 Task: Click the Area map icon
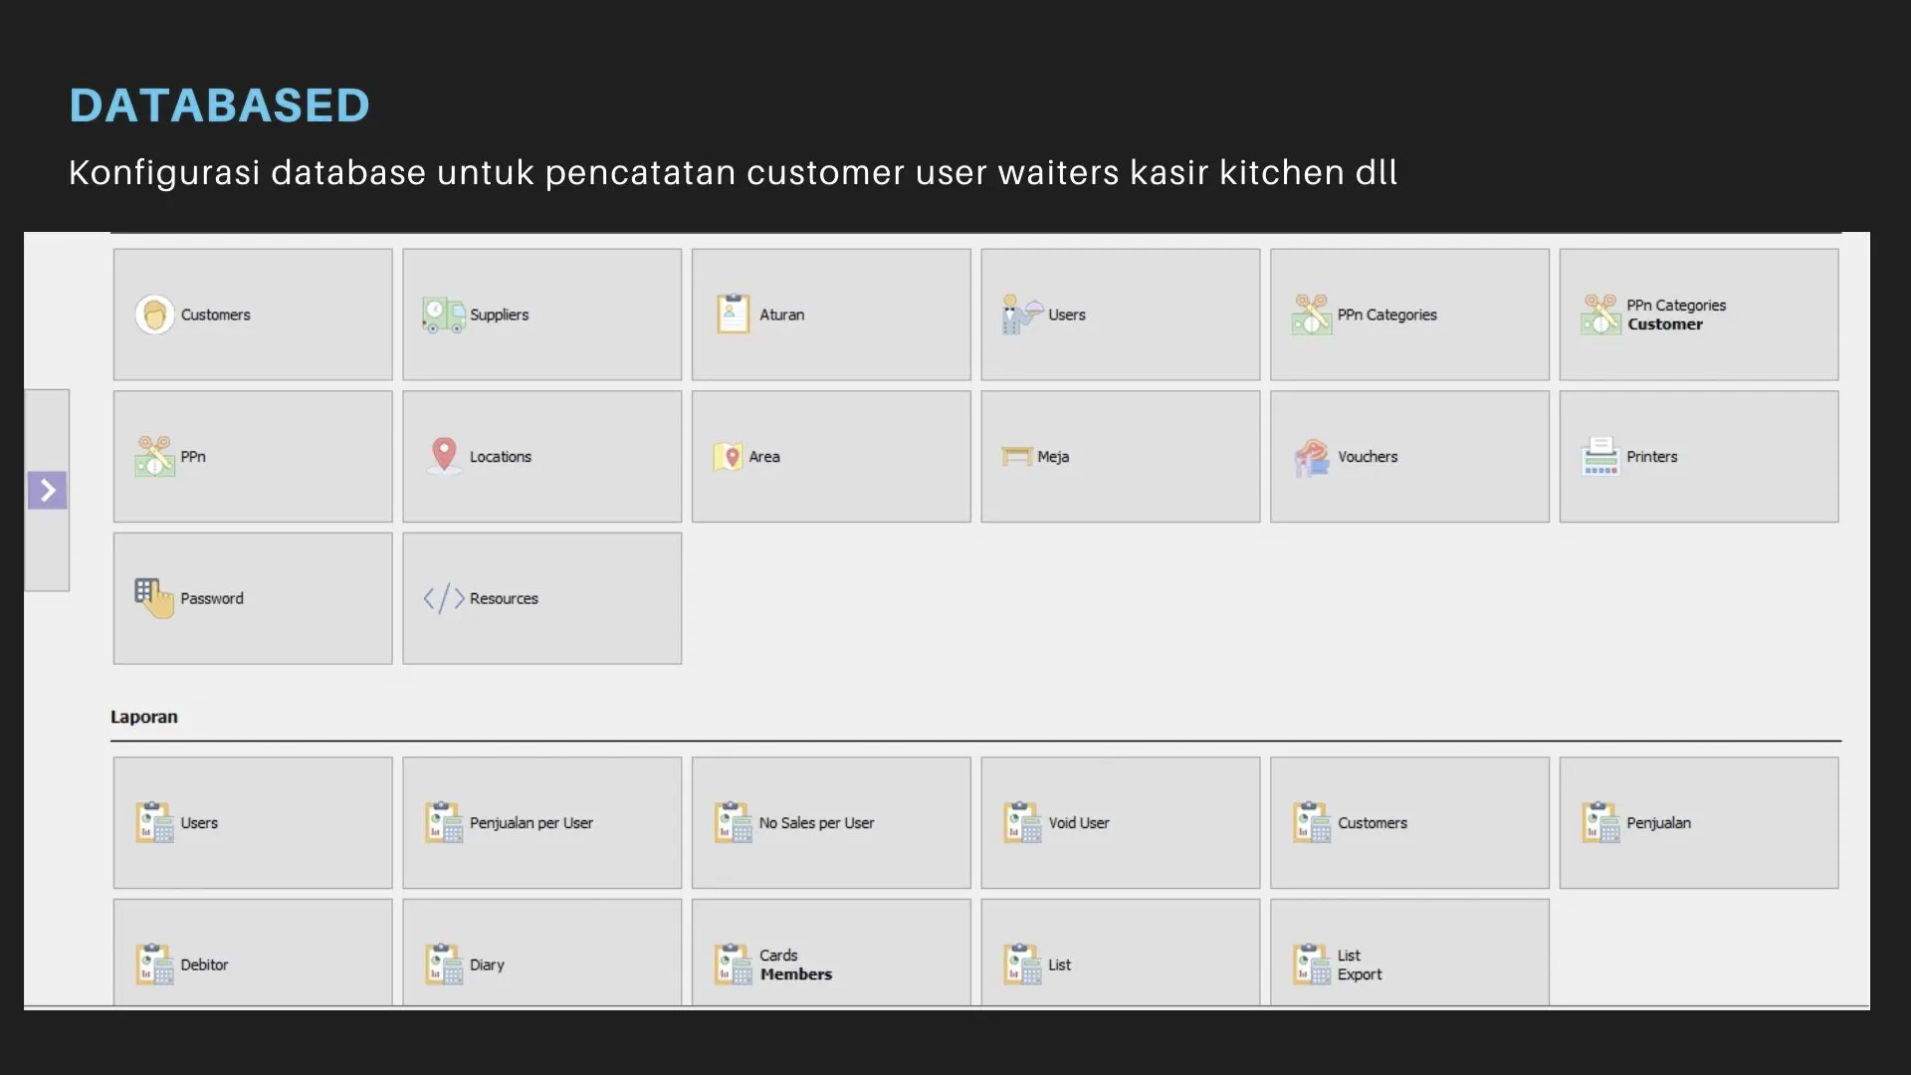(x=728, y=456)
